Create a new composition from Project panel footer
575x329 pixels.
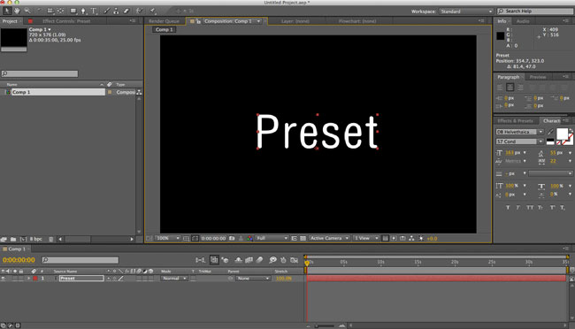[23, 239]
